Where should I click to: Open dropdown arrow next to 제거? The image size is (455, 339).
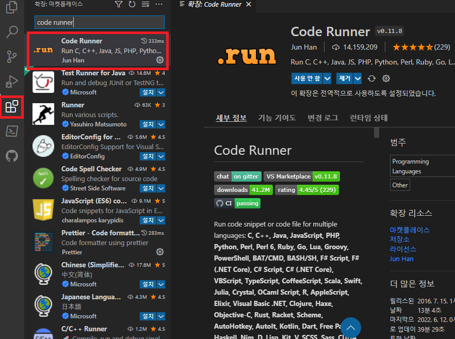(358, 78)
